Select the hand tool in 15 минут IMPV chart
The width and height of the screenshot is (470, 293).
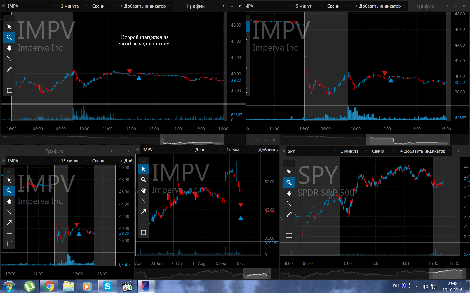click(x=9, y=201)
